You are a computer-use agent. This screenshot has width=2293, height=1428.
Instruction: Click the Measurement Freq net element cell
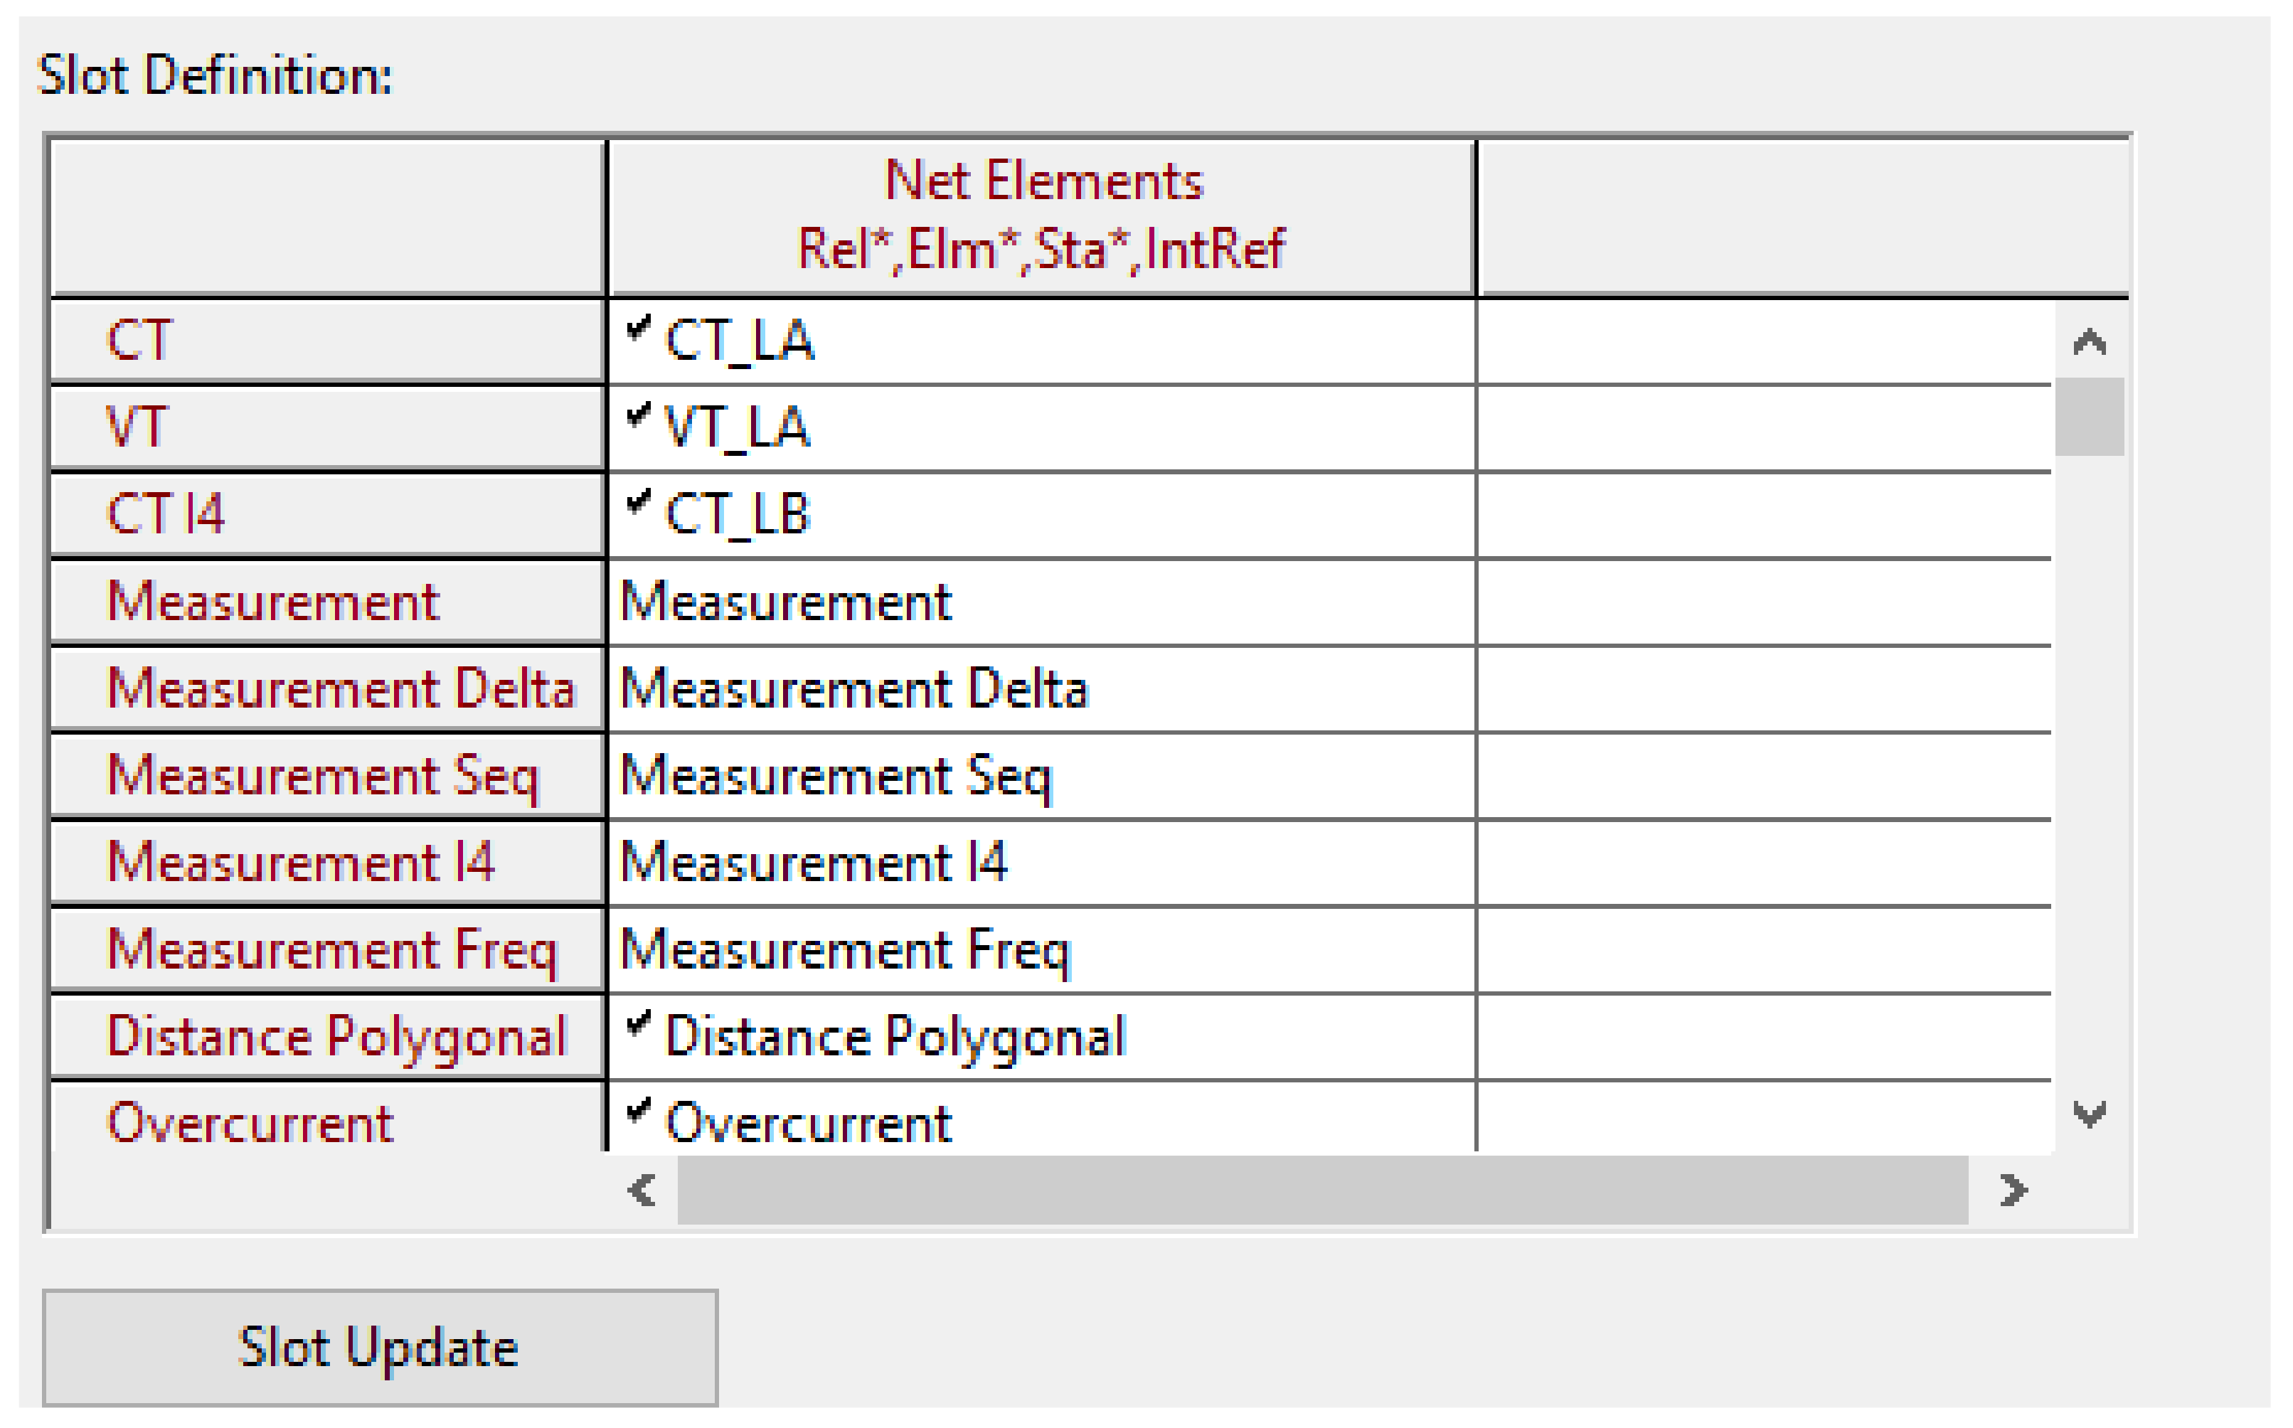click(1042, 950)
